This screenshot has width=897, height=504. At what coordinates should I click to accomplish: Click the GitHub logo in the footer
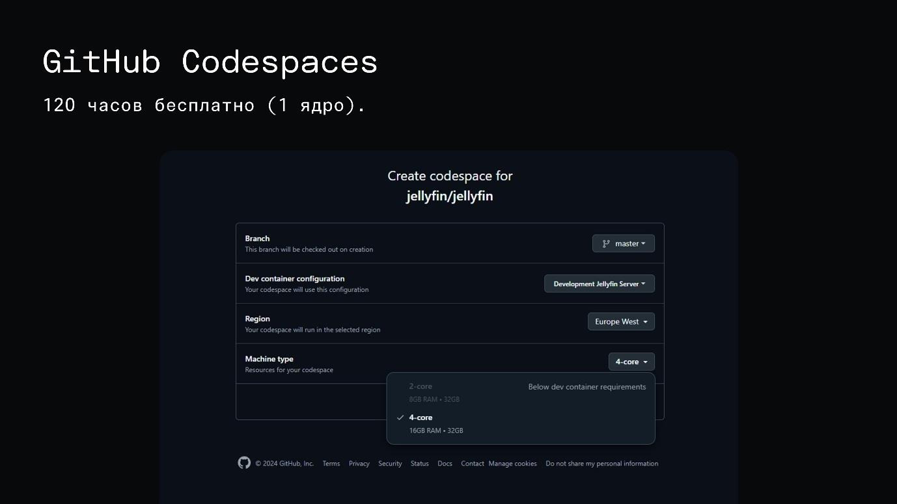pos(243,462)
